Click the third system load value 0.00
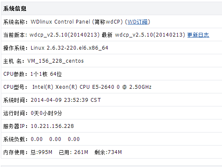 (74, 139)
